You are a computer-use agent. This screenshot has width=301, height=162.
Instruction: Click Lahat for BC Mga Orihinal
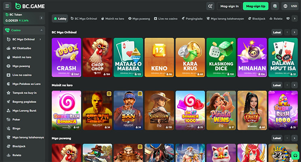pyautogui.click(x=277, y=32)
